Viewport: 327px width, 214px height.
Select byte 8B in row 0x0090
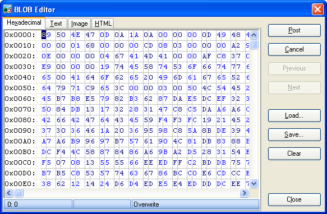[x=206, y=131]
